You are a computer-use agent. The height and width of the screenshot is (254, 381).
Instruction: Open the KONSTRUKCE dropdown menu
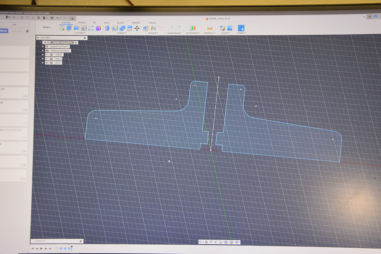(x=193, y=33)
